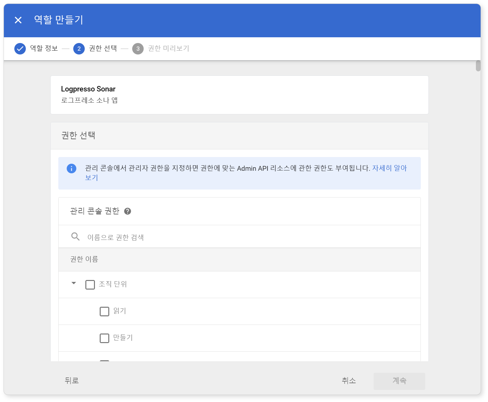Image resolution: width=488 pixels, height=402 pixels.
Task: Click the completed 역할 정보 step checkmark icon
Action: coord(20,49)
